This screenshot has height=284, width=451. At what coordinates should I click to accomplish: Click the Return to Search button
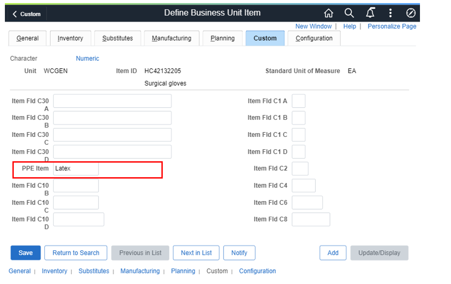tap(76, 253)
